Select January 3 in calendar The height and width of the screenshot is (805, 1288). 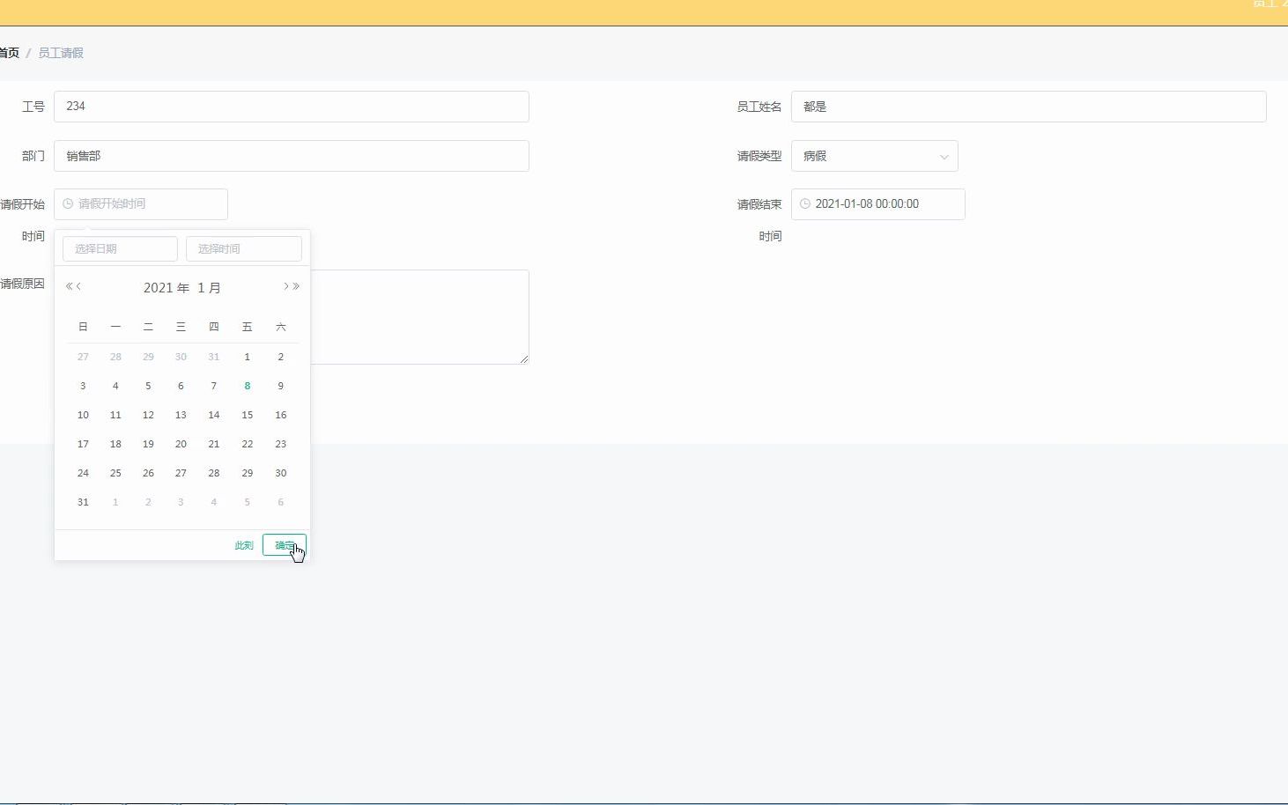click(83, 386)
